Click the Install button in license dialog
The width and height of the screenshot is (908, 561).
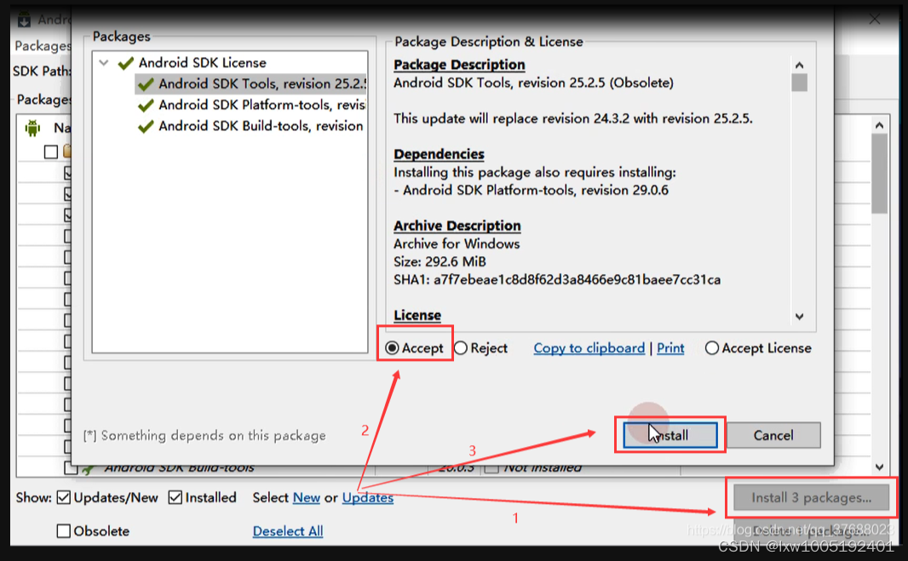point(670,435)
